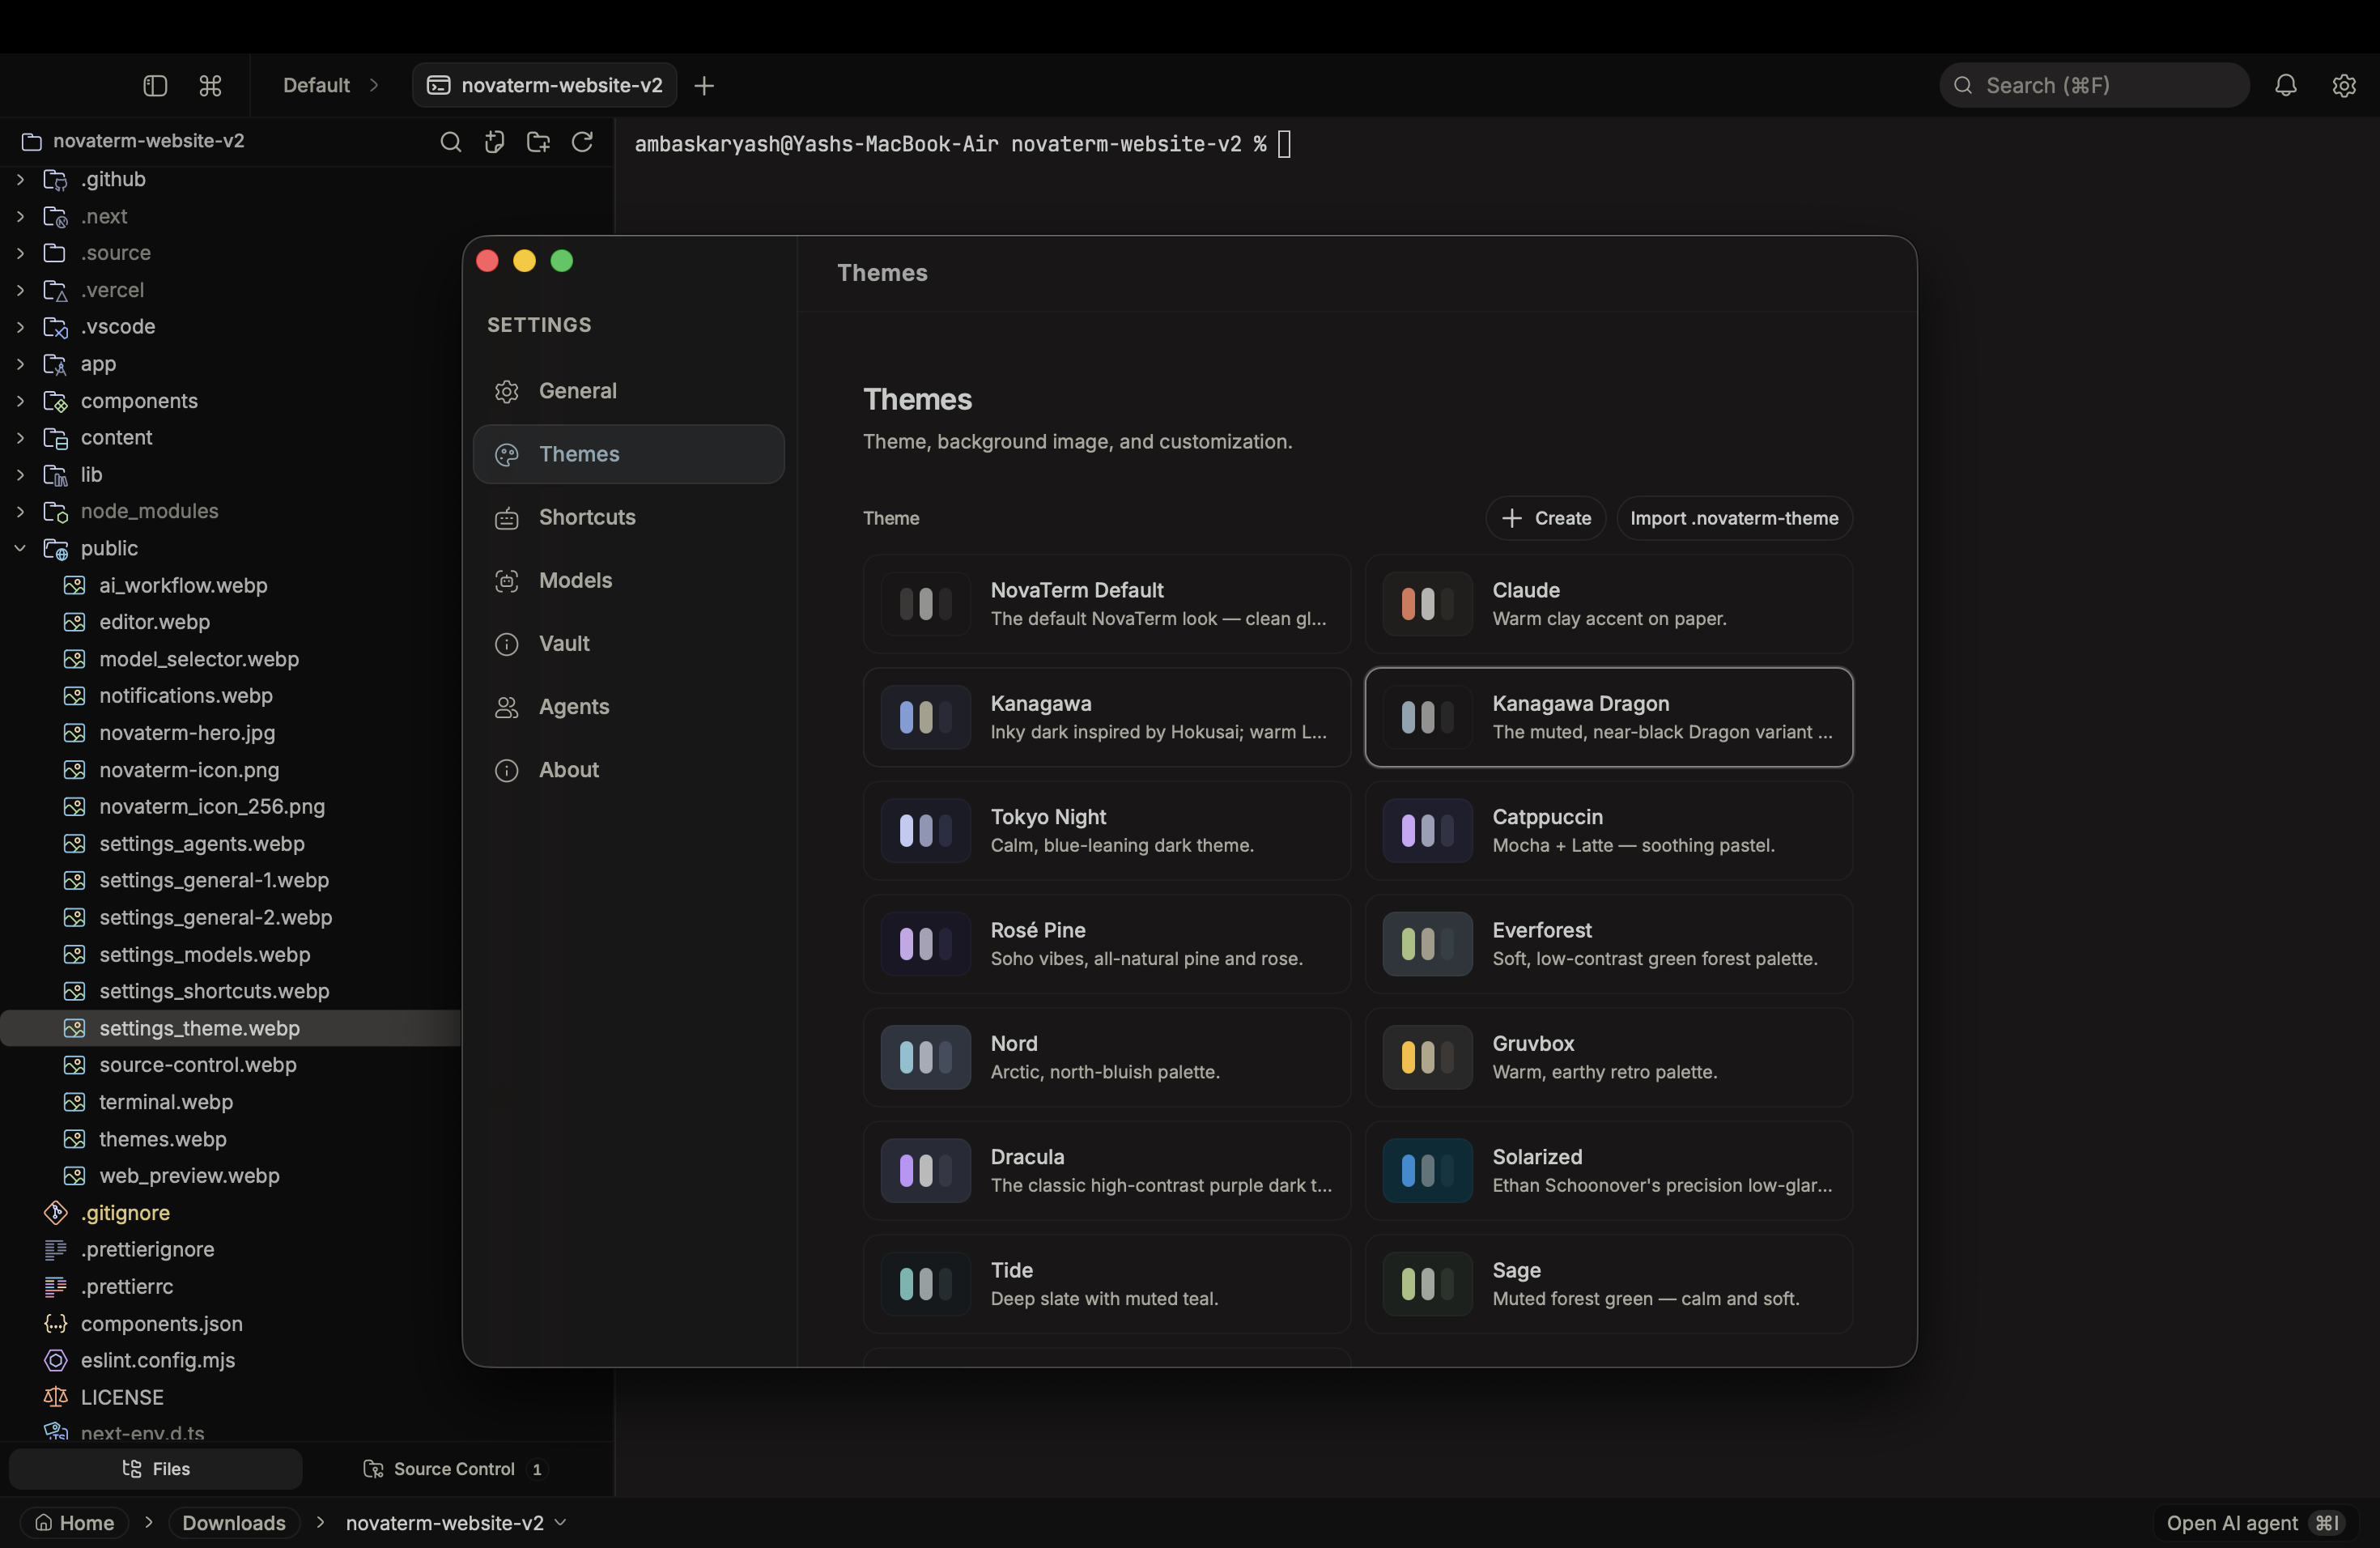Click the Models icon in settings

(x=507, y=581)
